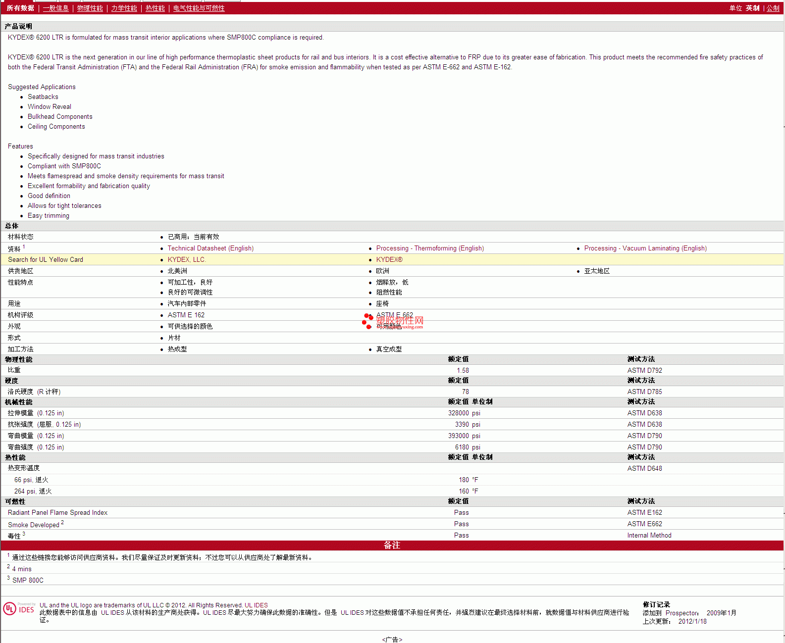
Task: Click the Window Reveal bullet item
Action: coord(50,107)
